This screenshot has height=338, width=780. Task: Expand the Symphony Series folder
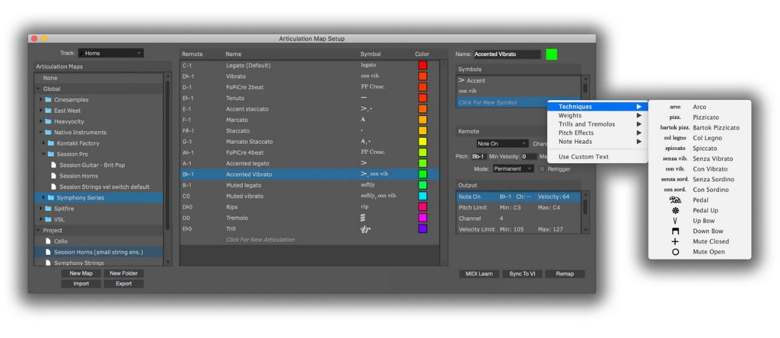tap(44, 198)
